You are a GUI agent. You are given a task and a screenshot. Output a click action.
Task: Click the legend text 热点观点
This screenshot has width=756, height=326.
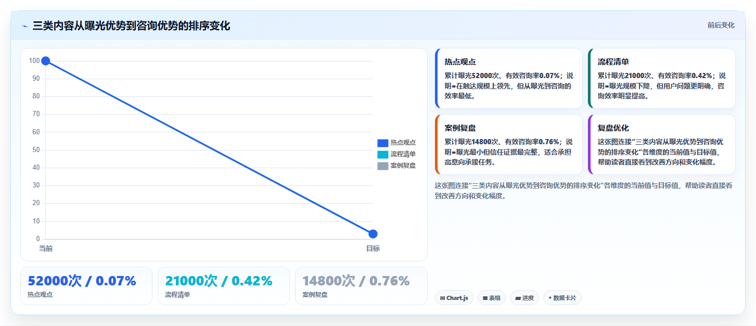(x=403, y=143)
